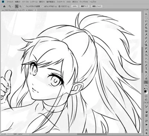Select the Path Selection tool
149x136 pixels.
[146, 72]
